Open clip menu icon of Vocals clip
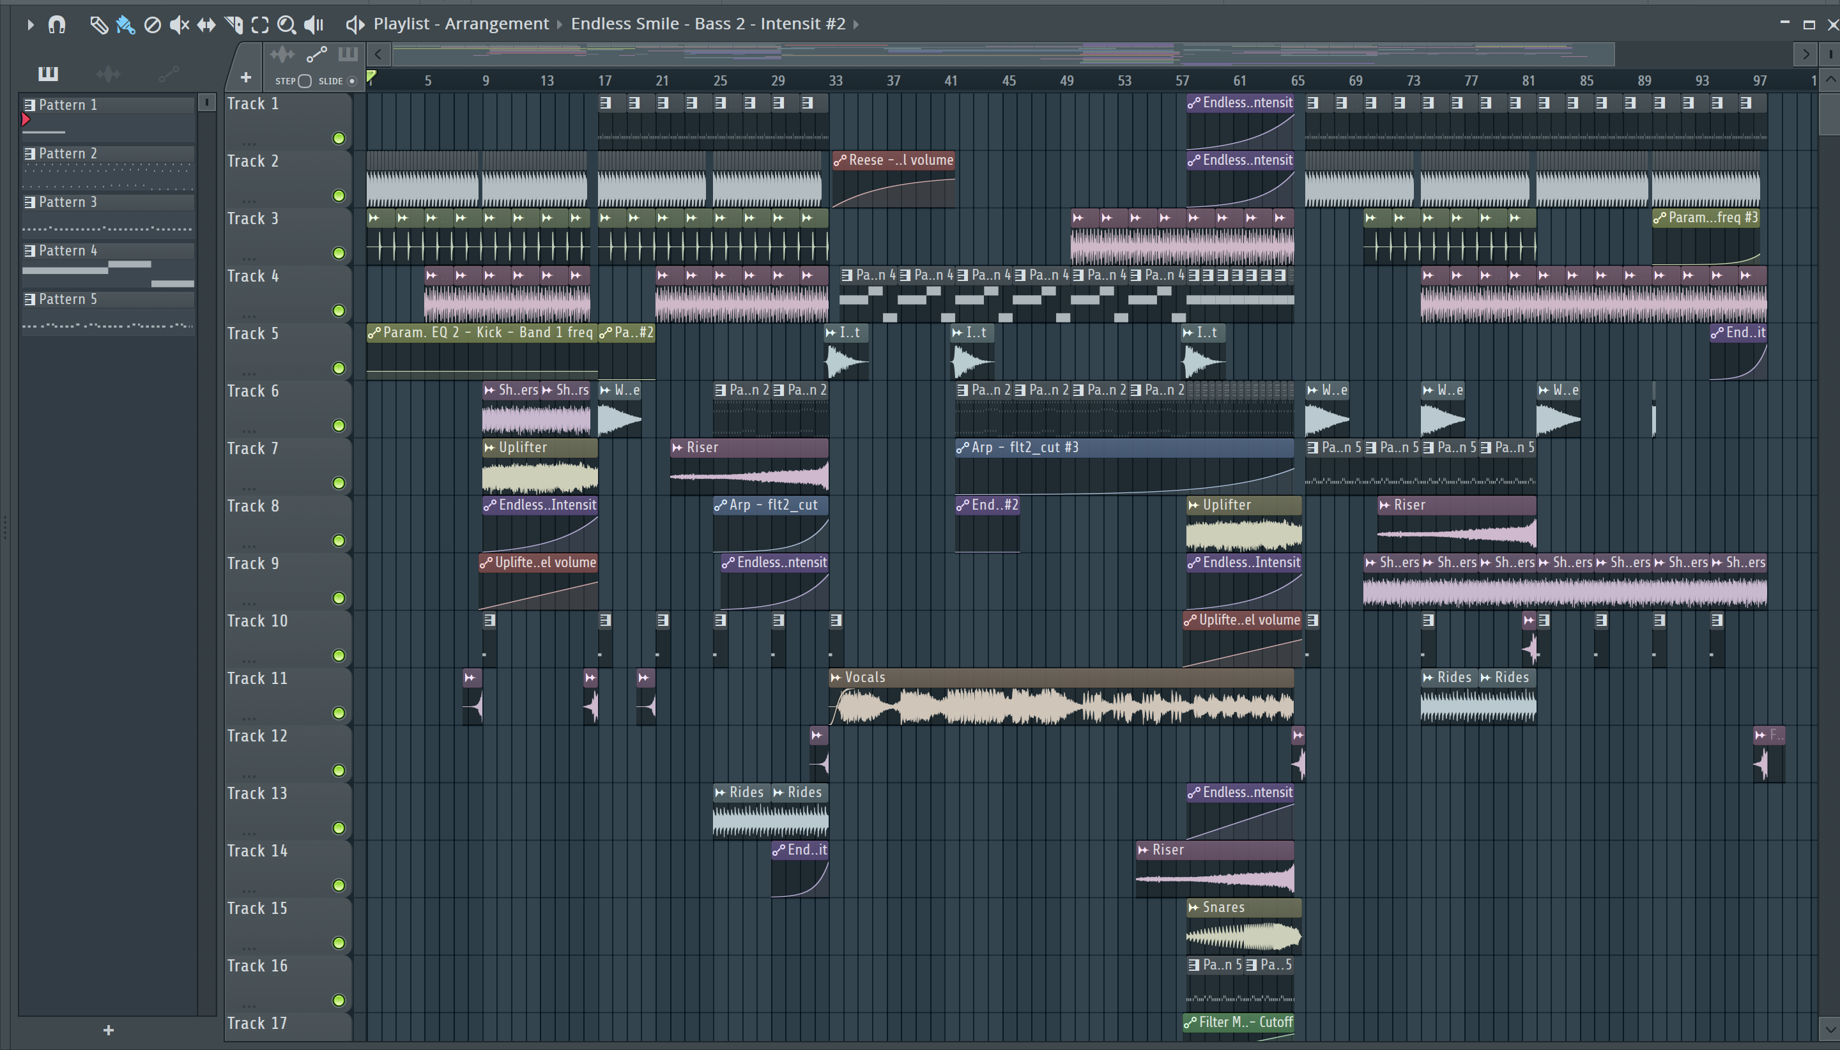The width and height of the screenshot is (1840, 1050). pos(836,677)
